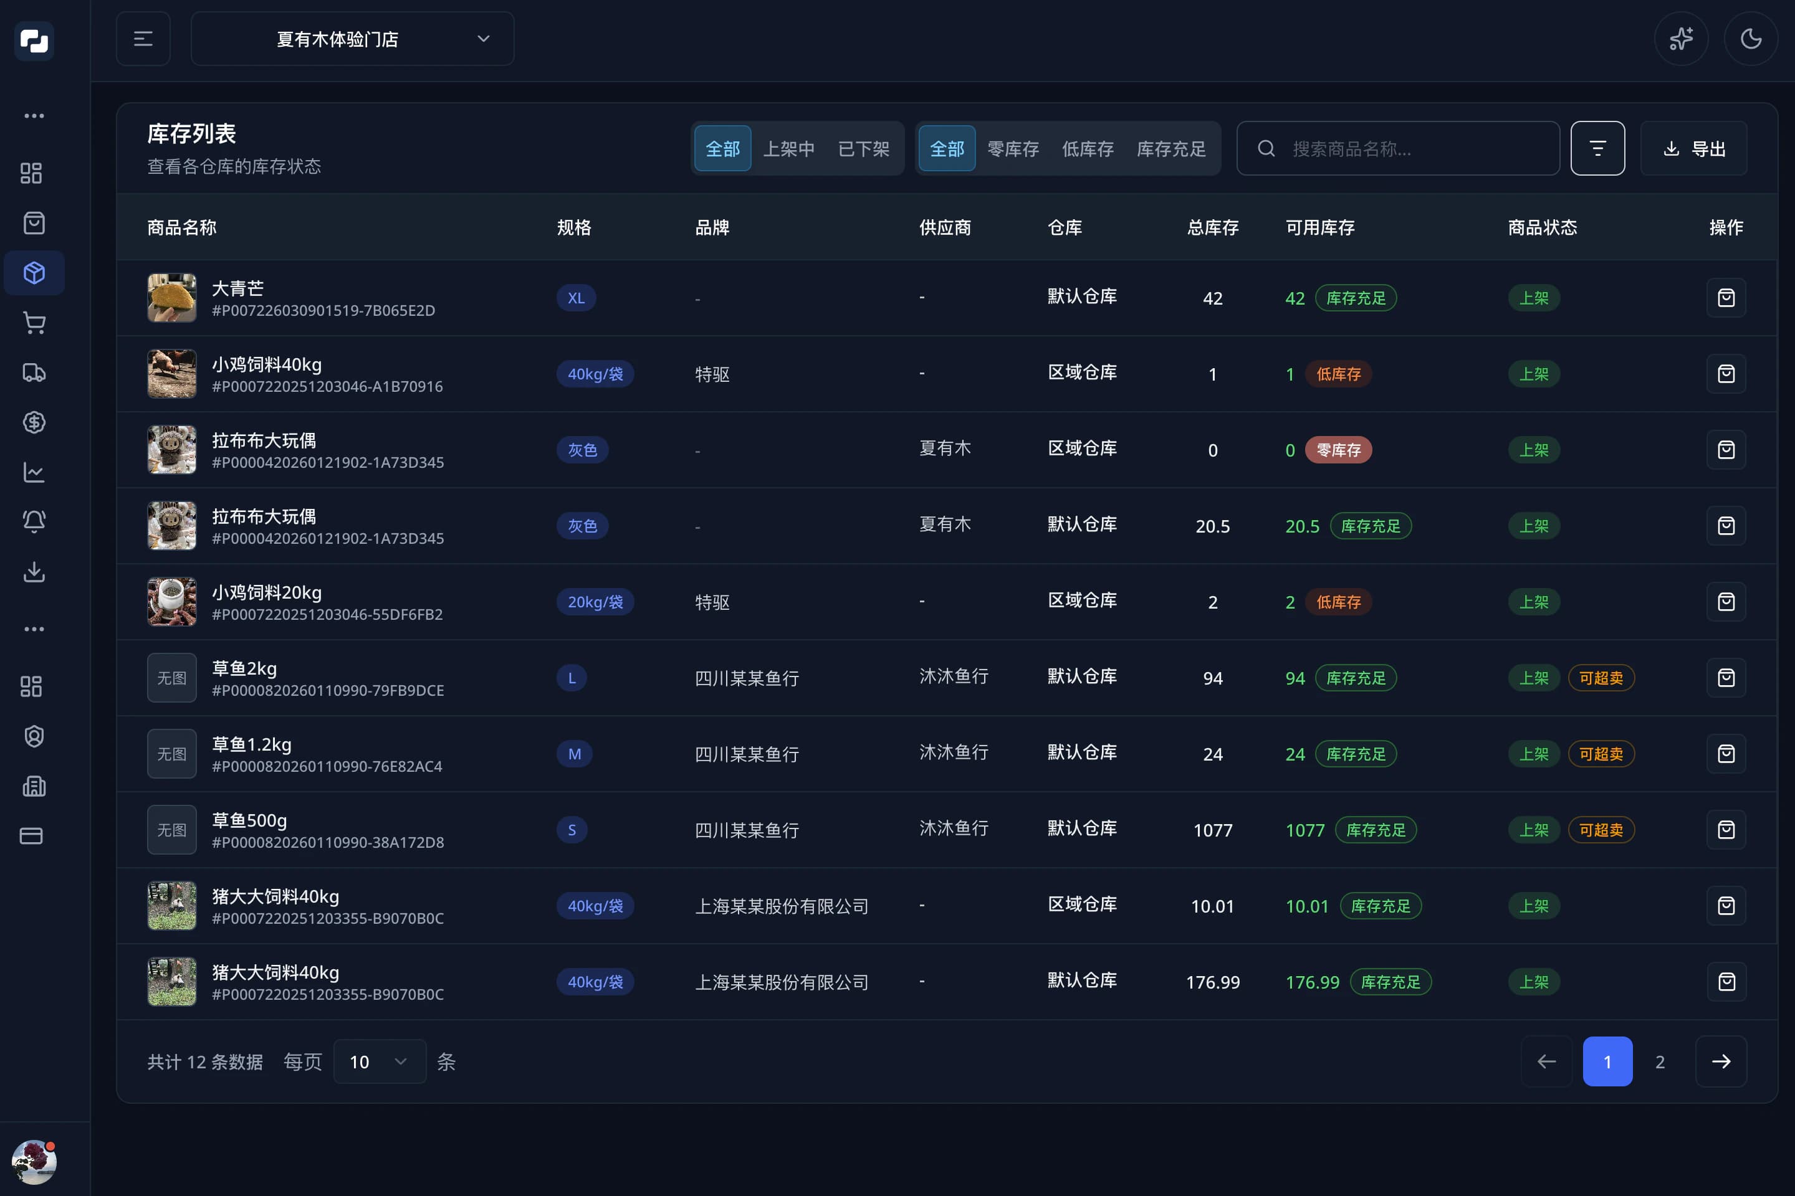This screenshot has height=1196, width=1795.
Task: Open the shield user icon in sidebar
Action: click(x=34, y=736)
